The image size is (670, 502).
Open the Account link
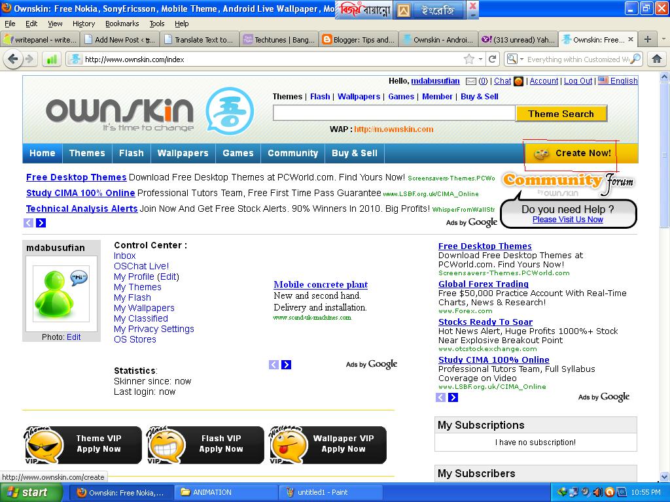pyautogui.click(x=544, y=81)
